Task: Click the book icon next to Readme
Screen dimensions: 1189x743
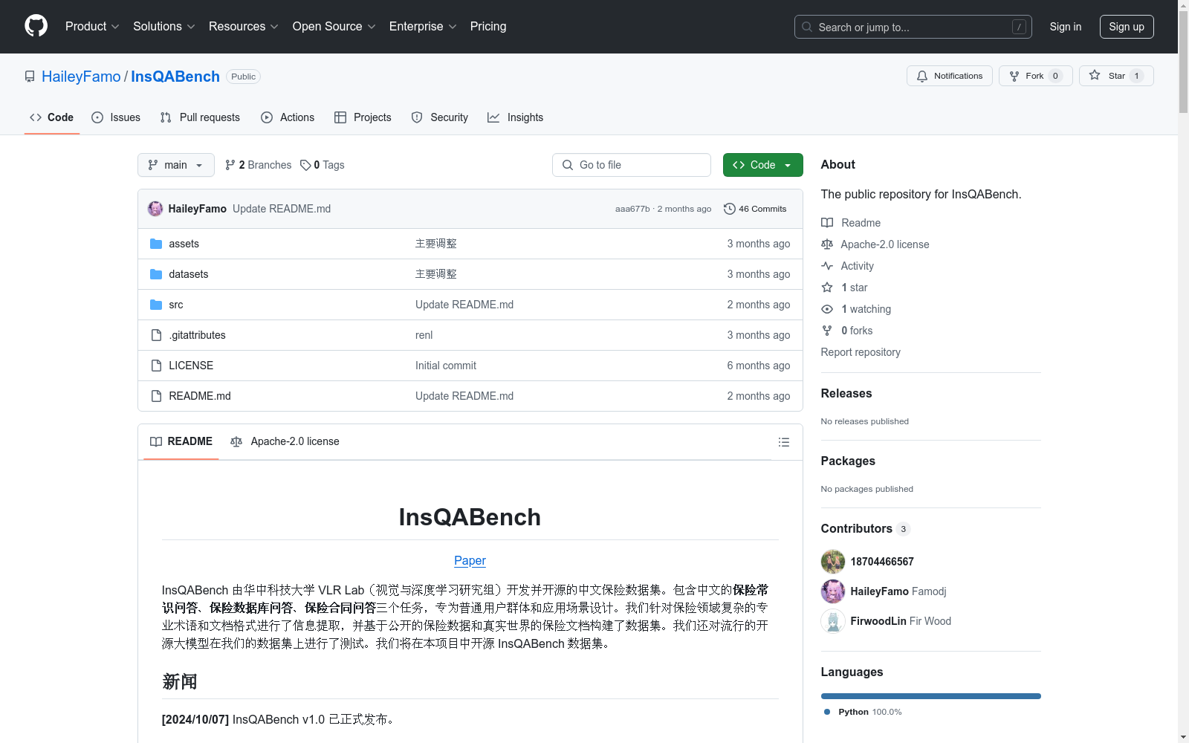Action: (827, 223)
